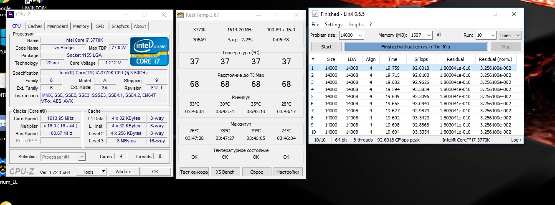The width and height of the screenshot is (555, 205).
Task: Select run row 7 with 92.9873 GFlops
Action: [x=413, y=111]
